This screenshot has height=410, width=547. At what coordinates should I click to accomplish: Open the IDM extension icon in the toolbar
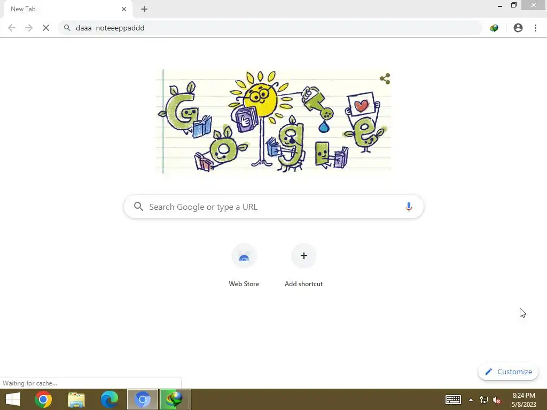[494, 28]
